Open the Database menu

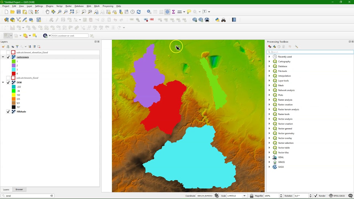[x=79, y=6]
